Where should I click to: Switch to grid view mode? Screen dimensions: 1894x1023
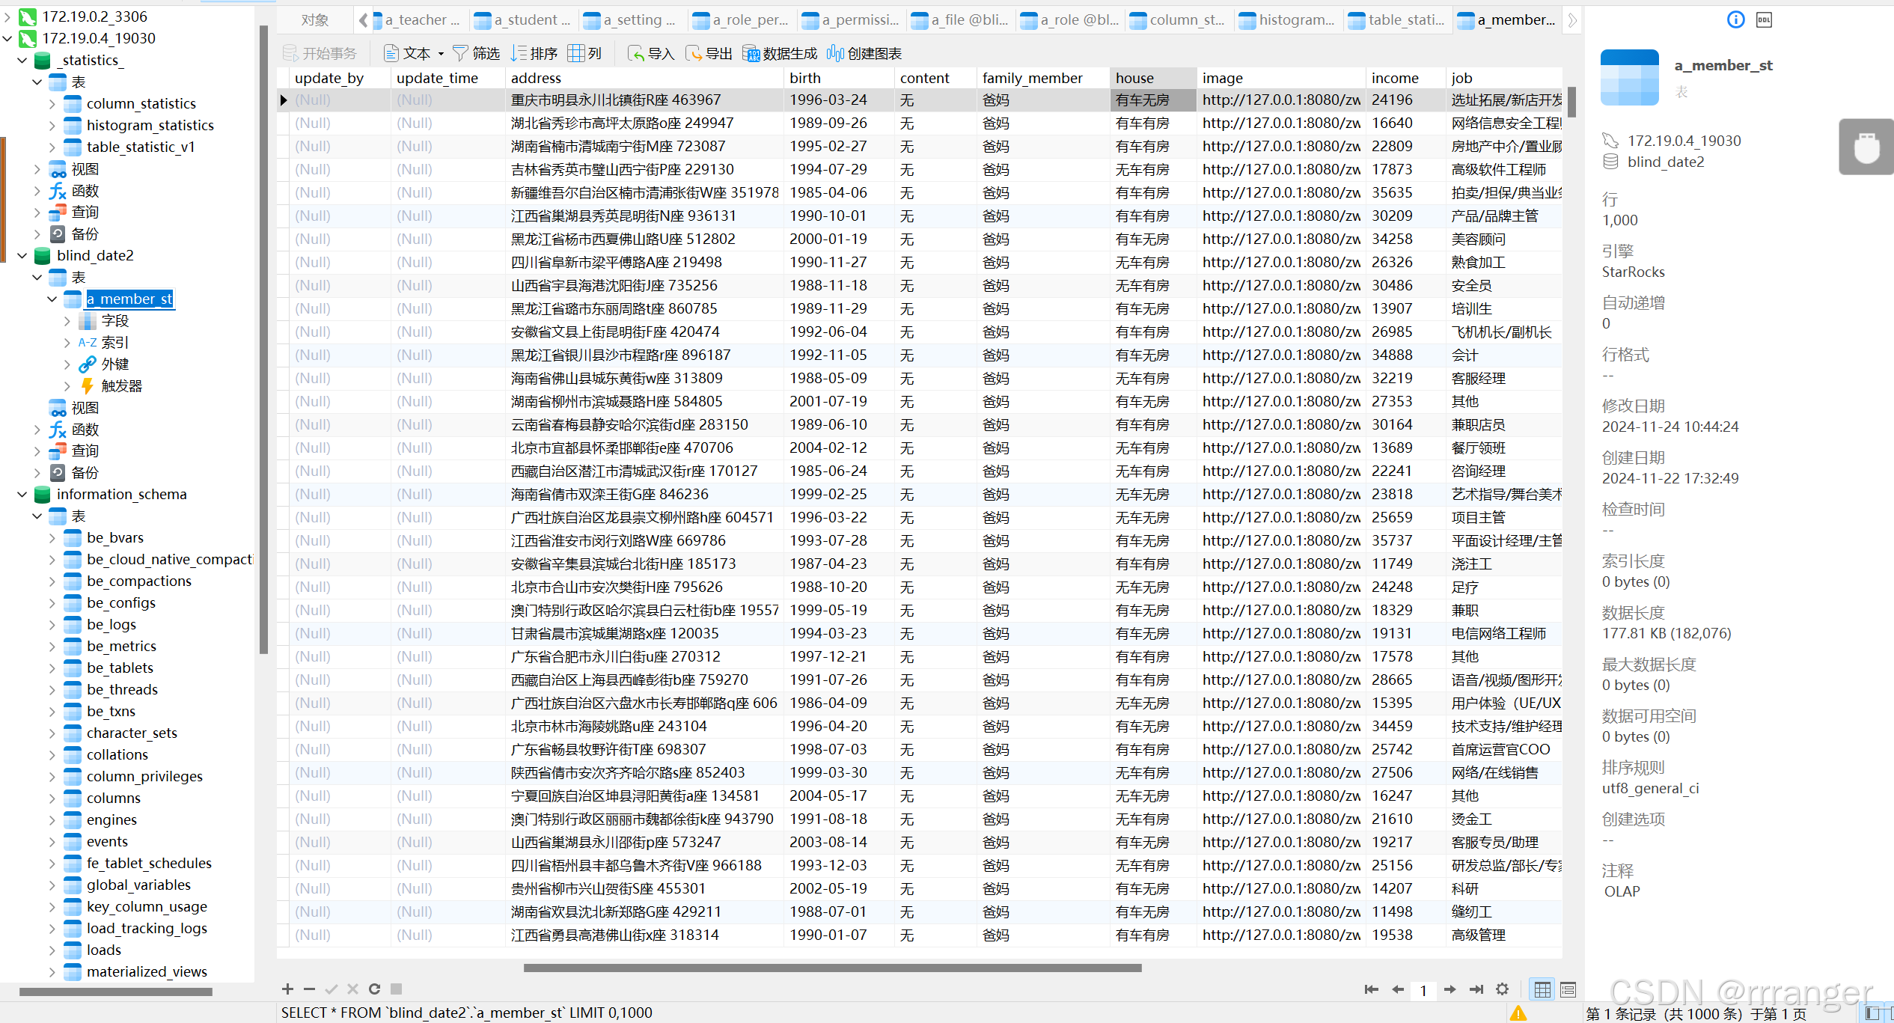(1542, 989)
